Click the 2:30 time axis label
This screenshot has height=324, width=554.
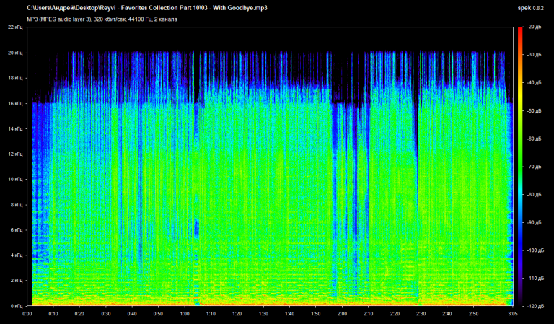point(421,314)
